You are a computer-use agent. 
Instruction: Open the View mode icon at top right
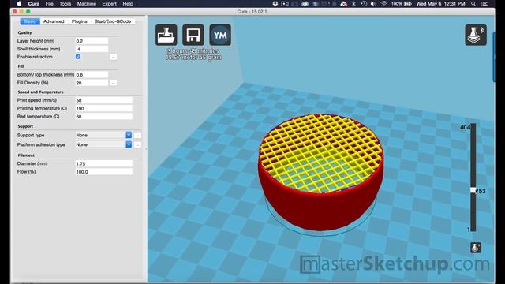point(476,35)
